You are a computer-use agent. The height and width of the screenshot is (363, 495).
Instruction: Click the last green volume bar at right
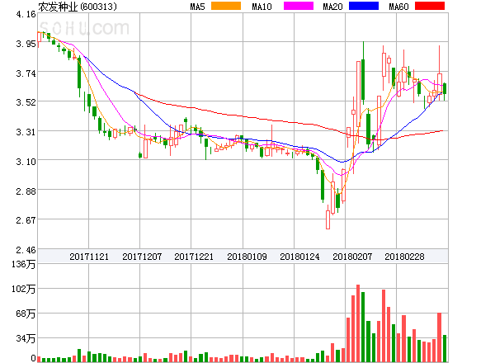click(x=445, y=348)
